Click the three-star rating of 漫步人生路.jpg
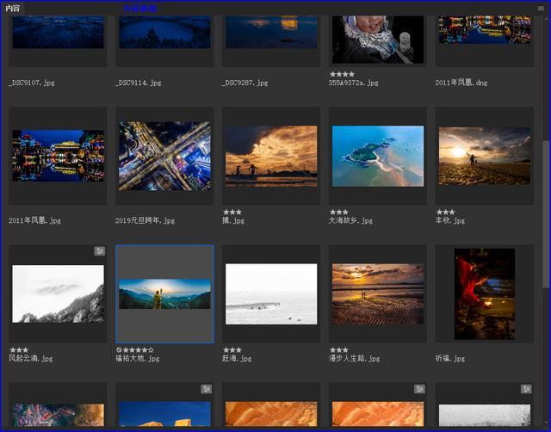Image resolution: width=551 pixels, height=432 pixels. click(339, 349)
